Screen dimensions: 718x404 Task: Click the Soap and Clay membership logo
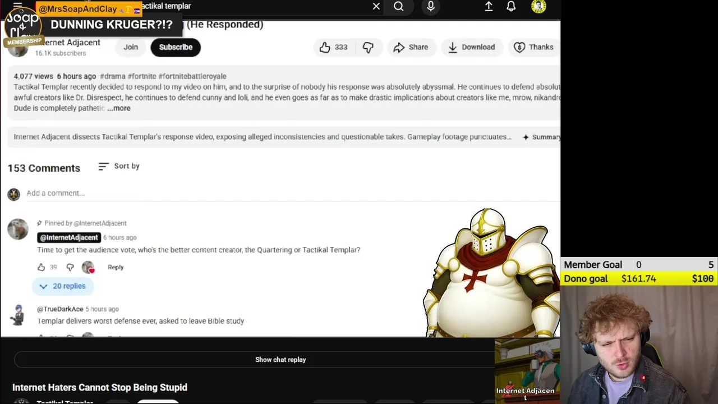pos(24,26)
